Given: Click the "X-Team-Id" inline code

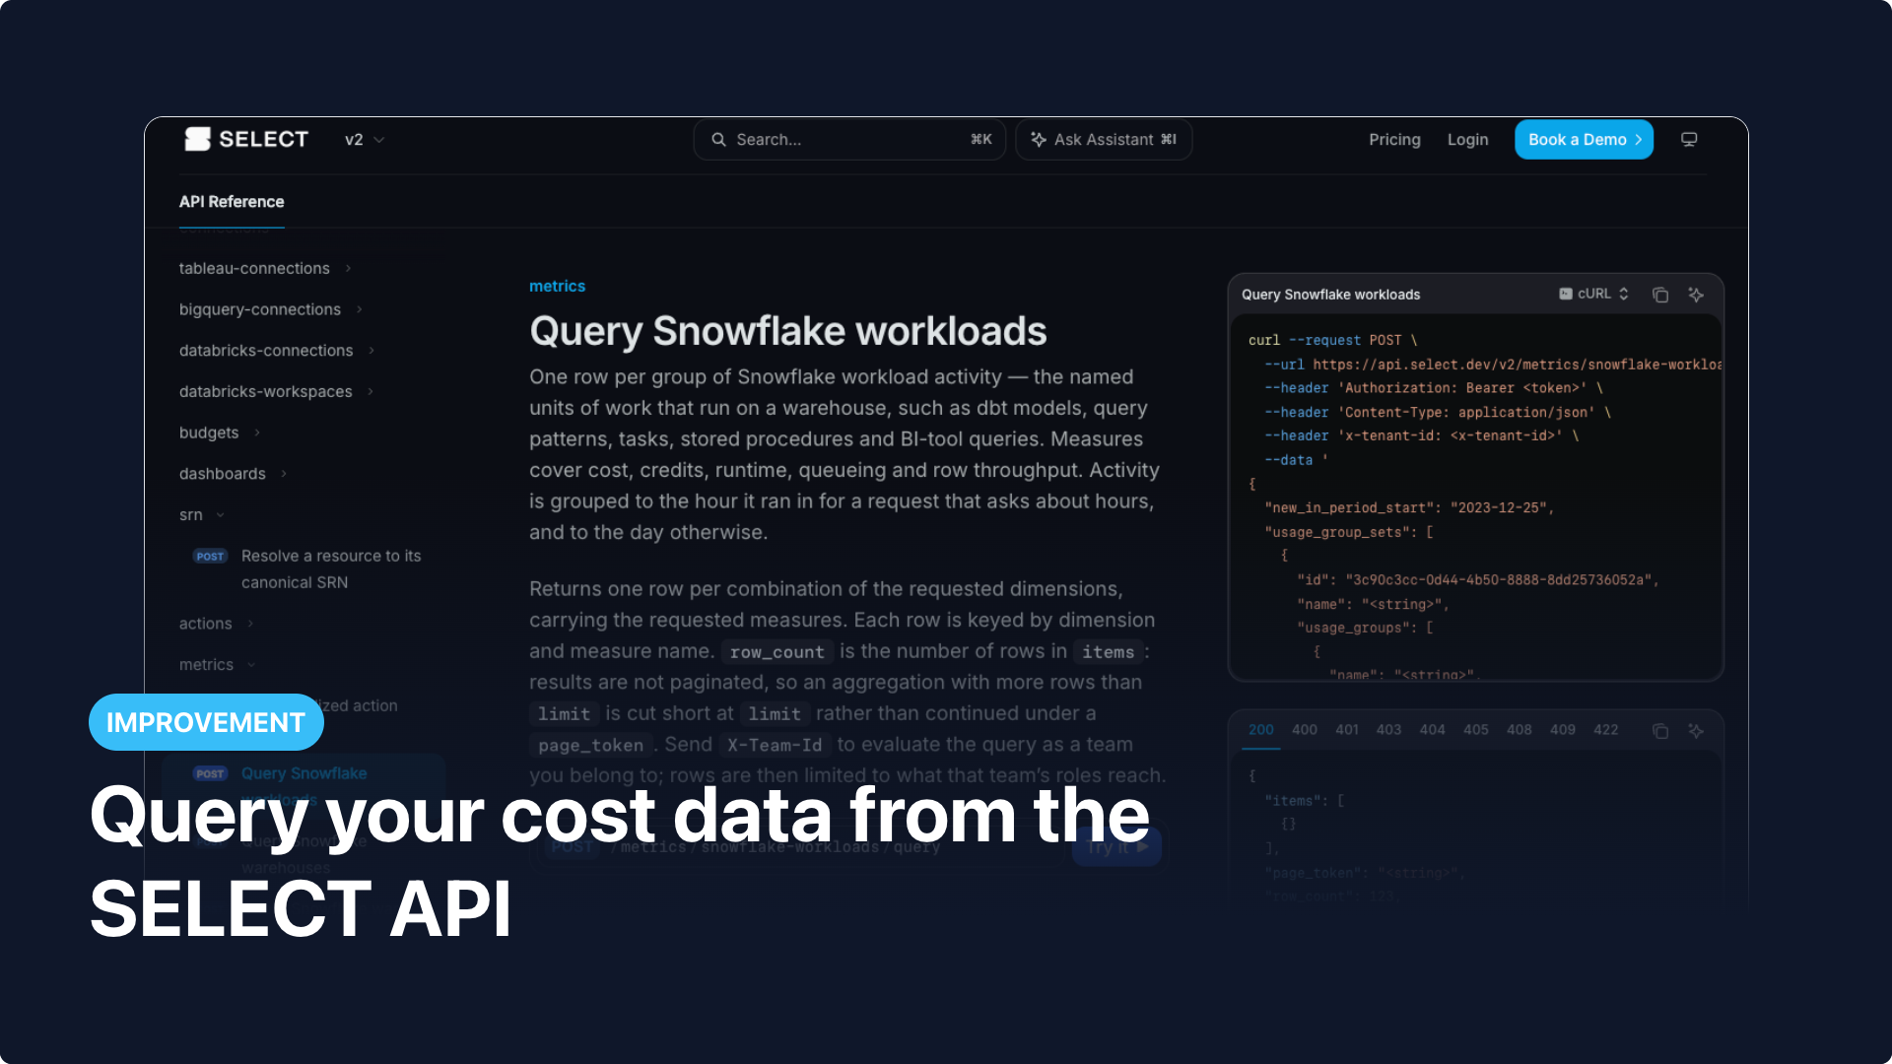Looking at the screenshot, I should [775, 745].
